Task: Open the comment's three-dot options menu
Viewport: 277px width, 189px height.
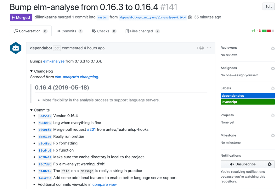Action: [209, 48]
